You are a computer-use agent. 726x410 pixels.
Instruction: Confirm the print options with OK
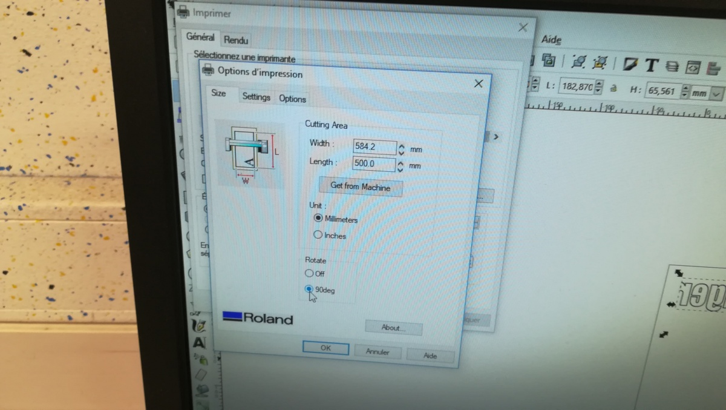(x=325, y=348)
